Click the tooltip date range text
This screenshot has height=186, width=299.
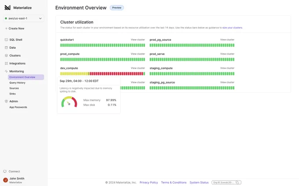(x=79, y=81)
